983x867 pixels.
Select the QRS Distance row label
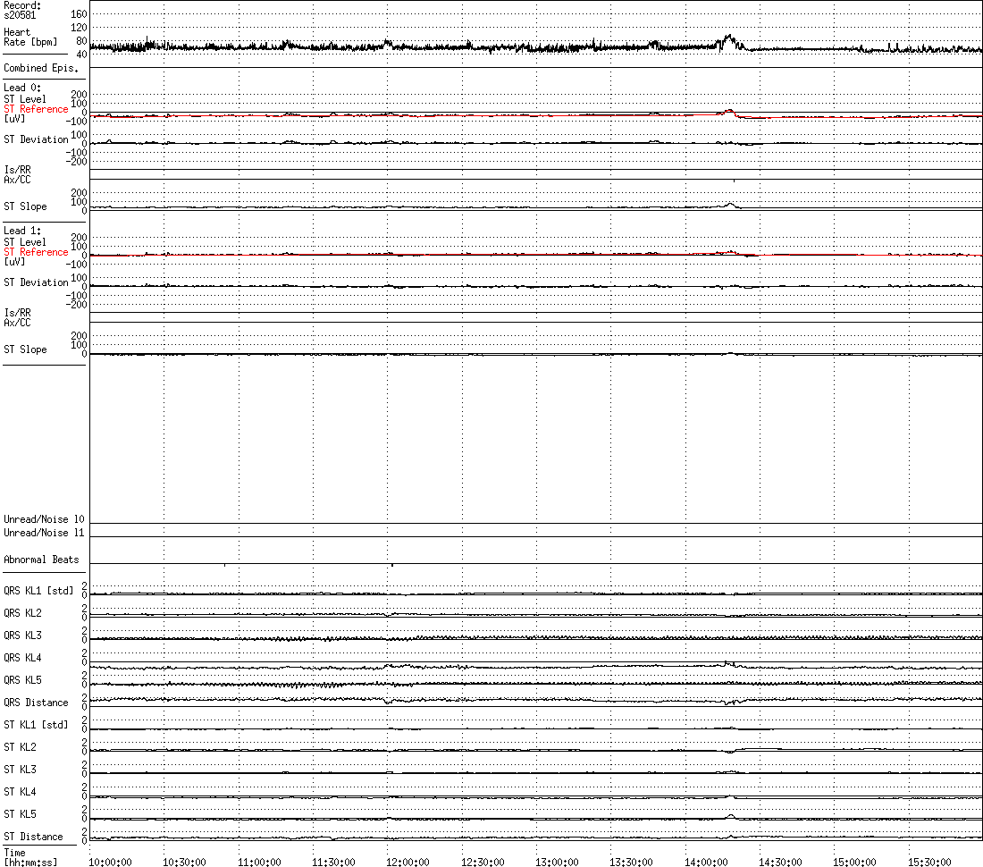pyautogui.click(x=36, y=703)
